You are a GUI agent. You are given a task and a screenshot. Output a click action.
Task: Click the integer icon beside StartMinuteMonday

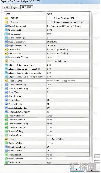coord(6,88)
